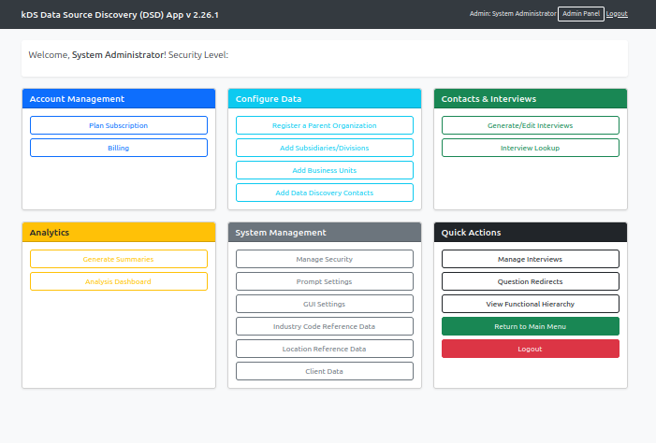
Task: Open the Plan Subscription page
Action: coord(119,125)
